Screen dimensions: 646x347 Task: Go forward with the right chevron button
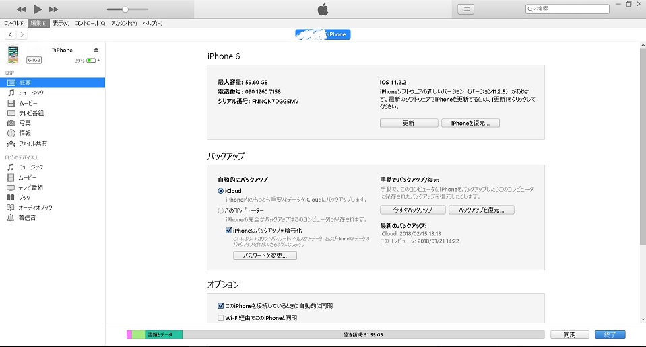pyautogui.click(x=22, y=34)
